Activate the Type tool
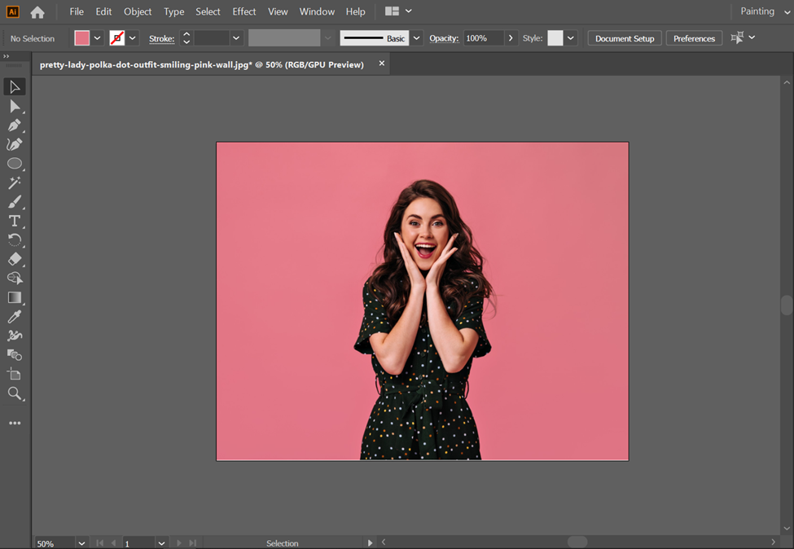794x549 pixels. coord(15,221)
